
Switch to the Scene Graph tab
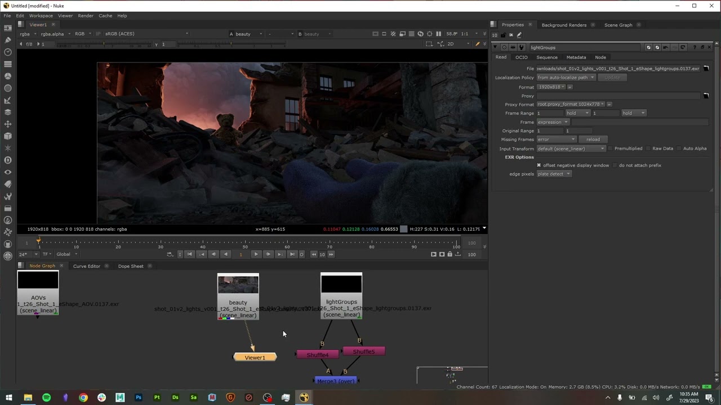[618, 25]
